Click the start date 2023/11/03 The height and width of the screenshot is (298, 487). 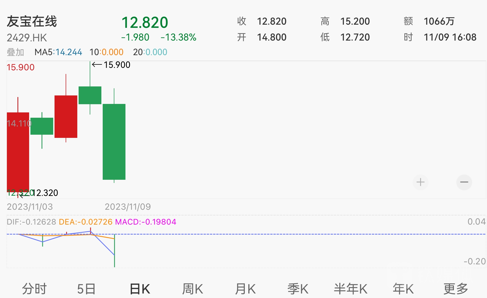[x=30, y=207]
